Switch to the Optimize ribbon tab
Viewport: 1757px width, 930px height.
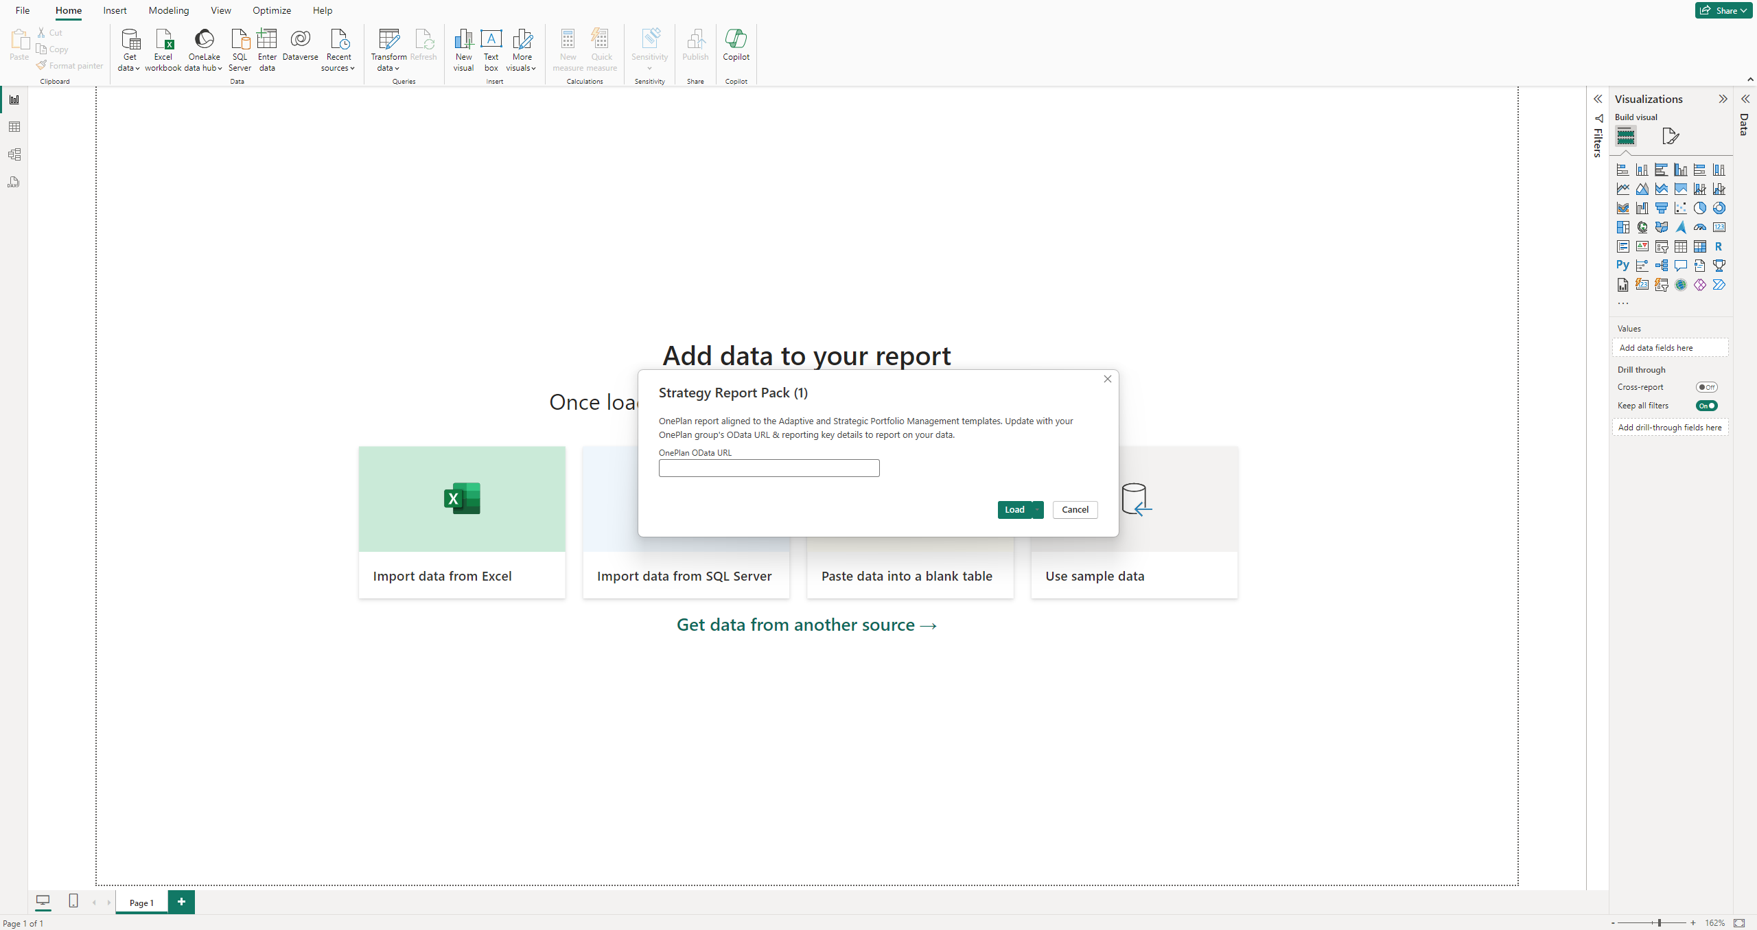click(x=272, y=10)
